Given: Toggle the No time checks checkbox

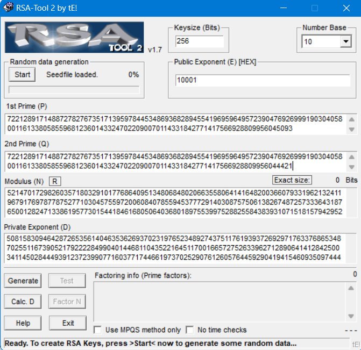Looking at the screenshot, I should coord(190,330).
